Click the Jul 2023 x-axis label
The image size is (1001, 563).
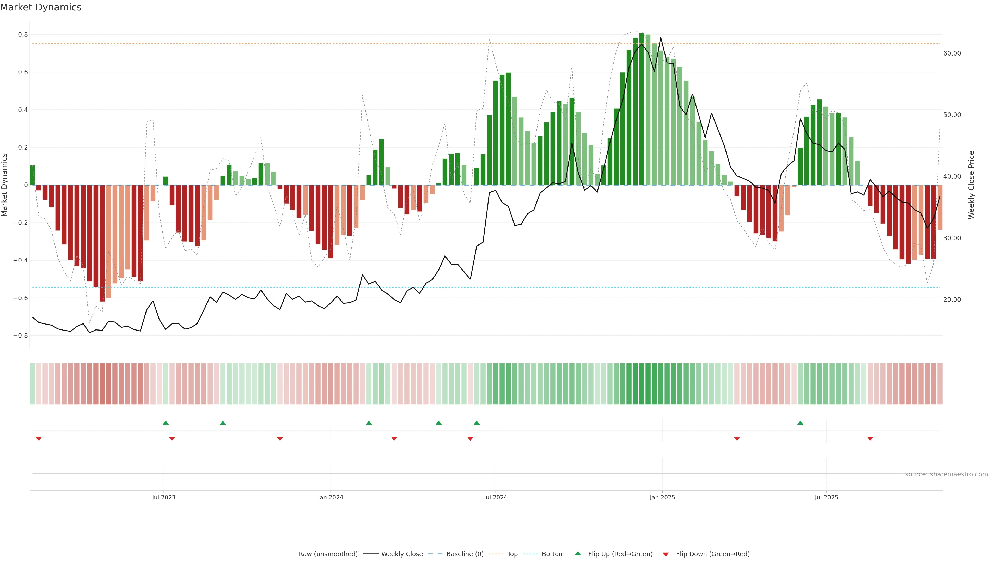pos(164,497)
